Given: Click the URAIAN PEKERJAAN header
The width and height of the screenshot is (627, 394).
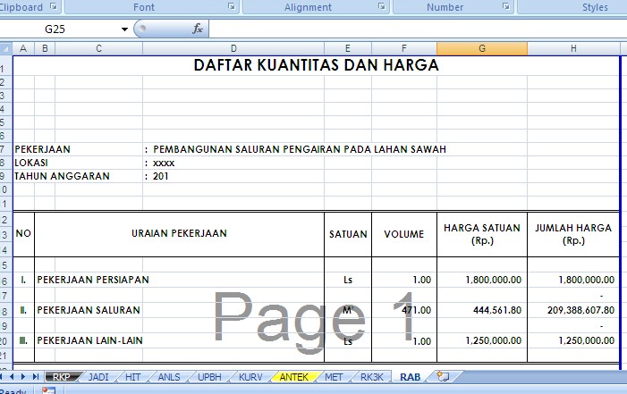Looking at the screenshot, I should (x=179, y=233).
